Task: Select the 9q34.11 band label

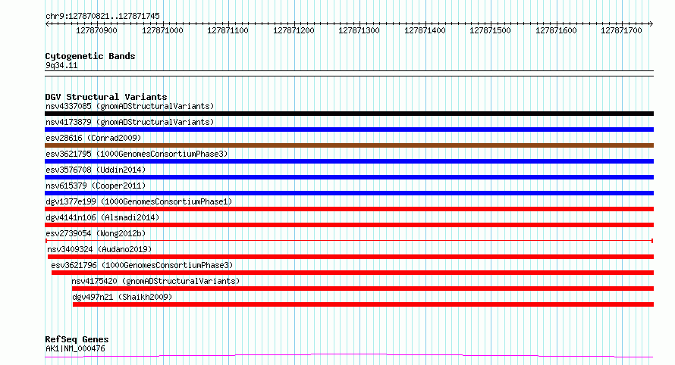Action: [61, 65]
